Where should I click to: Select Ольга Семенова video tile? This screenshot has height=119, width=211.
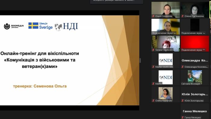pyautogui.click(x=165, y=10)
